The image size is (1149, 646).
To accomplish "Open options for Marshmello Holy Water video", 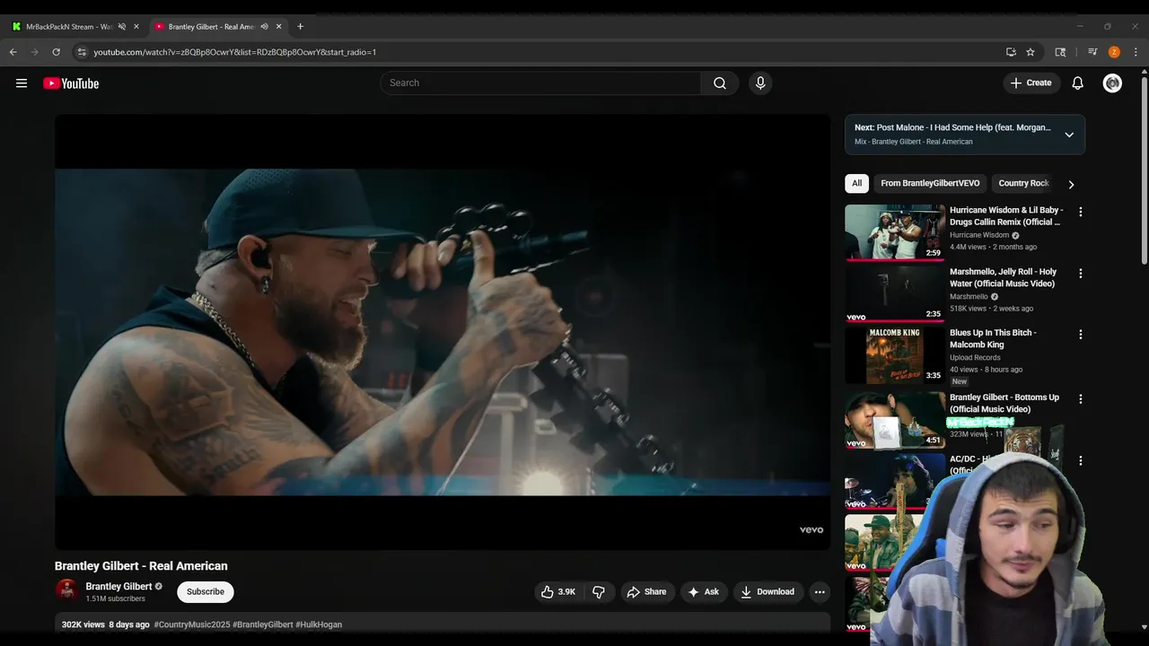I will [1081, 273].
